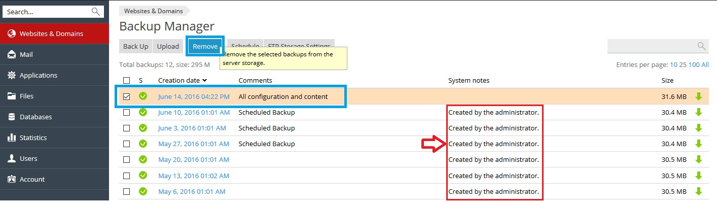Click the Mail envelope icon in sidebar

[12, 55]
